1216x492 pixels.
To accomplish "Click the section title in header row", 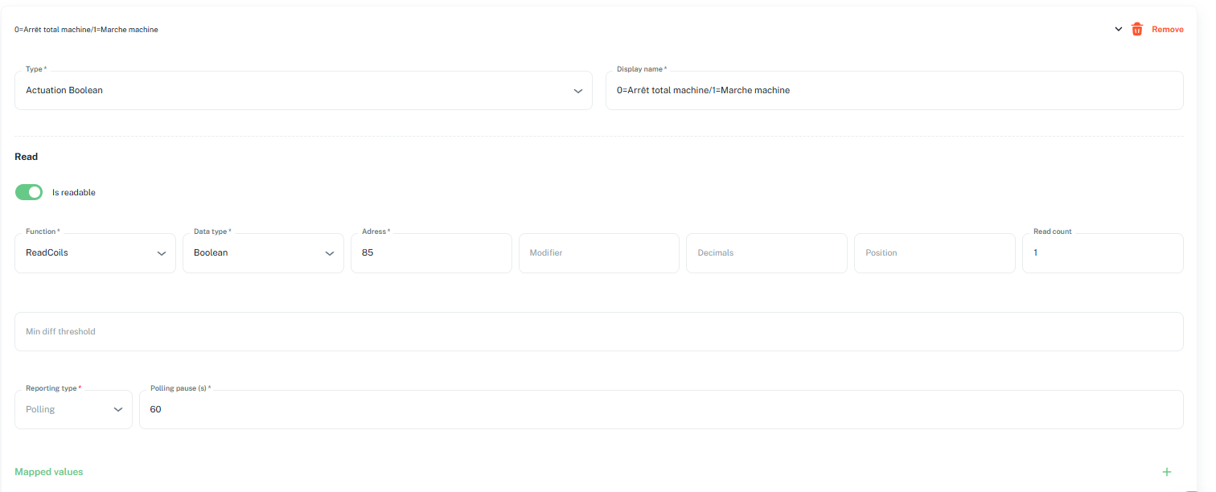I will pyautogui.click(x=86, y=30).
